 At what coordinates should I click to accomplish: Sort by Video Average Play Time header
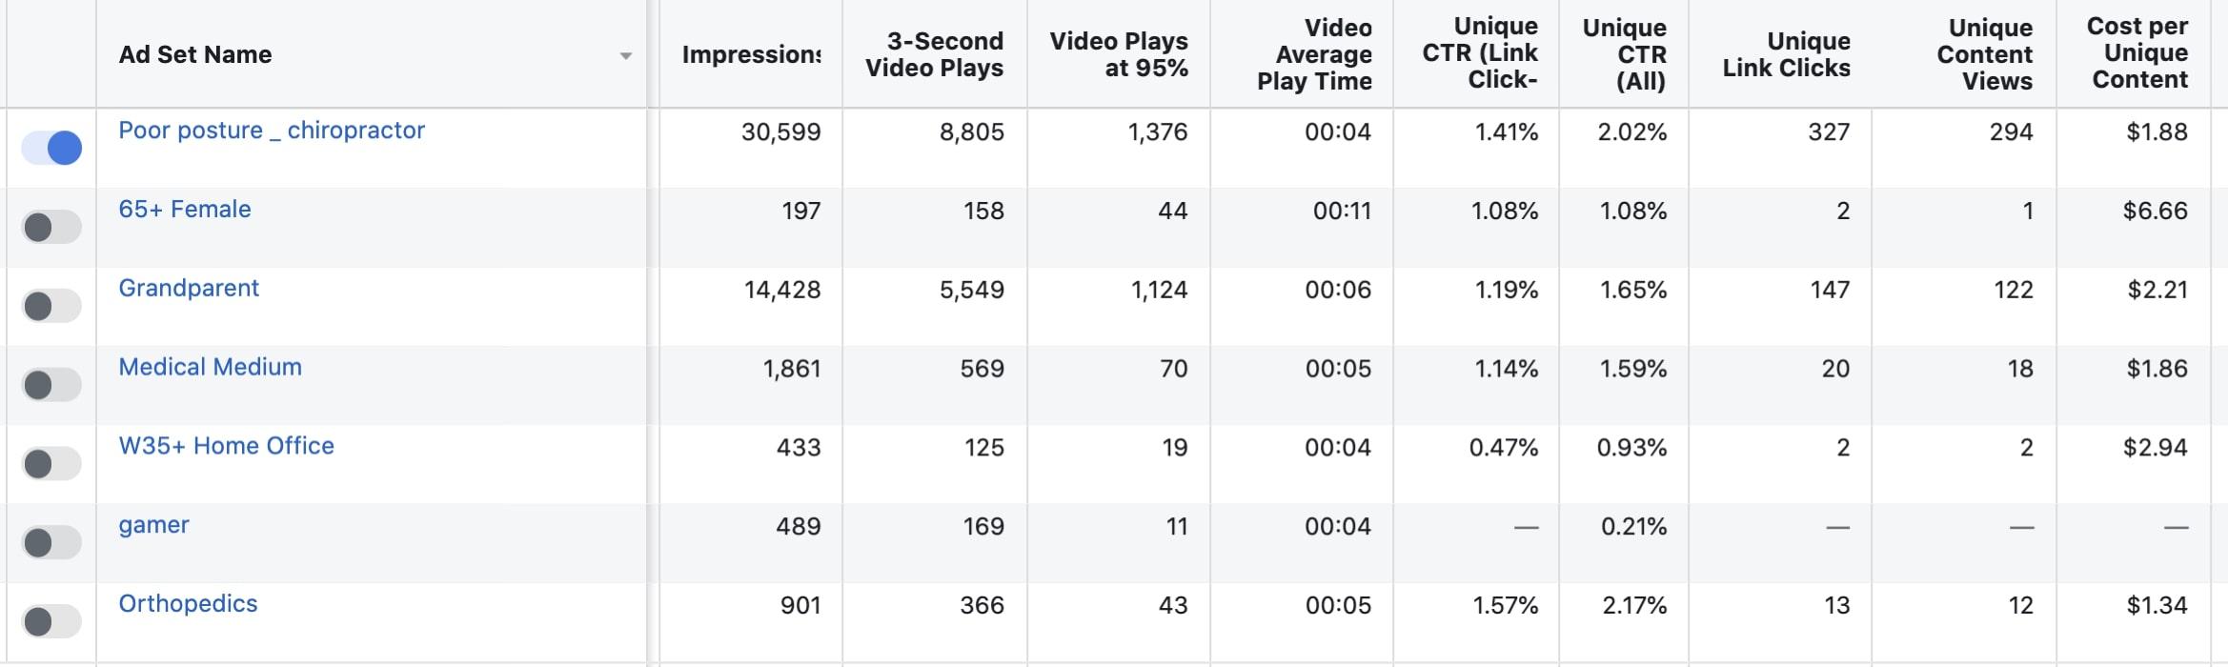click(x=1315, y=54)
